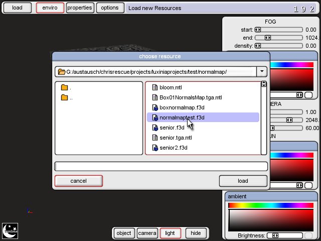Click the boxnormalmap.f3d model icon
Image resolution: width=321 pixels, height=241 pixels.
[x=155, y=107]
